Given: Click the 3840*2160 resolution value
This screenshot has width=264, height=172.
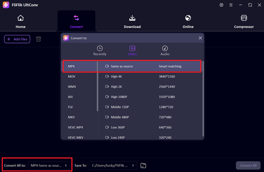Looking at the screenshot, I should click(x=167, y=76).
